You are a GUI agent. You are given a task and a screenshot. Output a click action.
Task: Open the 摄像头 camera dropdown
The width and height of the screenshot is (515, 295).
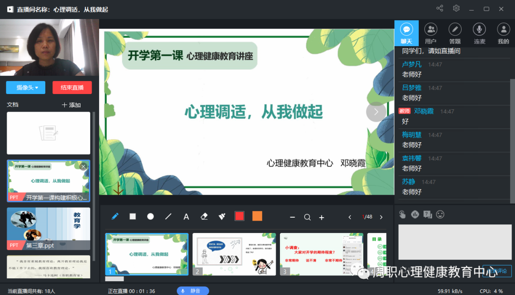pos(26,87)
